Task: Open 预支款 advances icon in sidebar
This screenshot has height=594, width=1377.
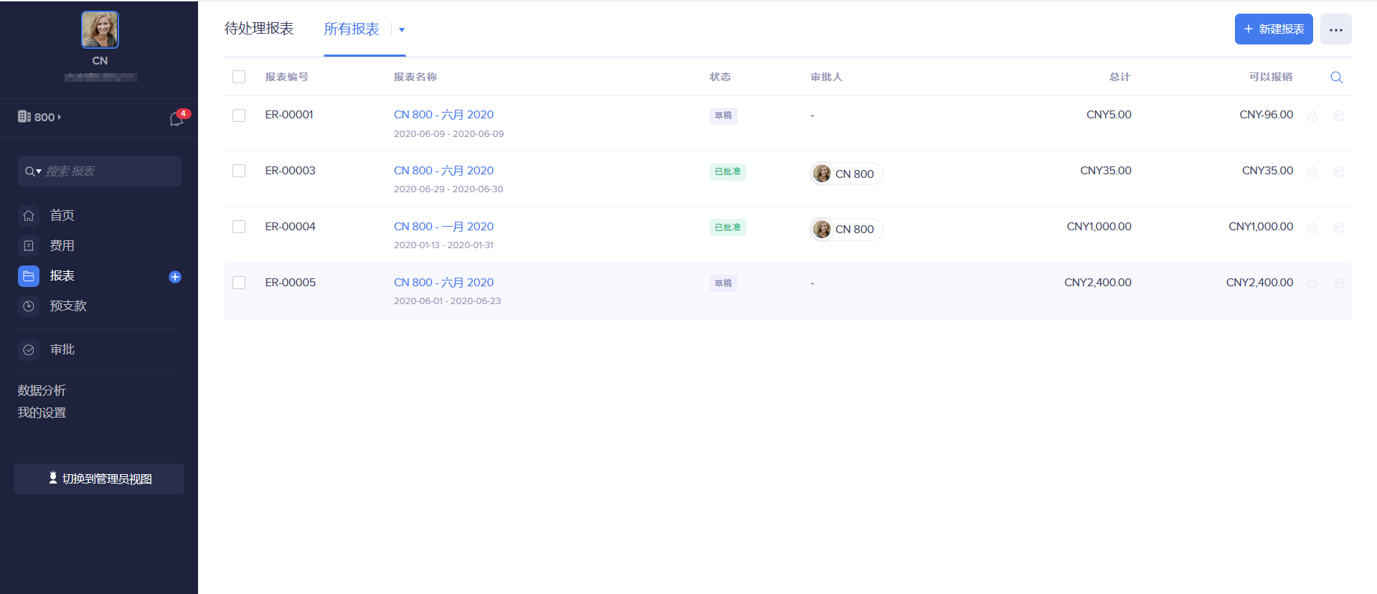Action: point(29,306)
